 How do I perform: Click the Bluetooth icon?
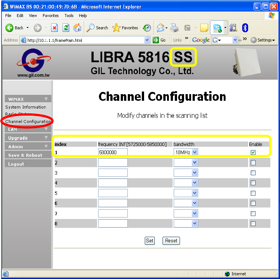(245, 28)
